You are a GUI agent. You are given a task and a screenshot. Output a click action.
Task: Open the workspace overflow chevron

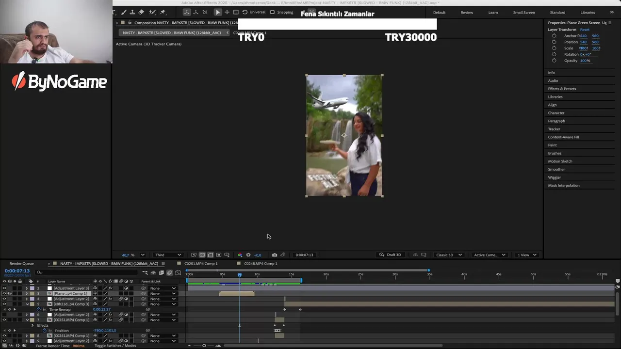[612, 12]
